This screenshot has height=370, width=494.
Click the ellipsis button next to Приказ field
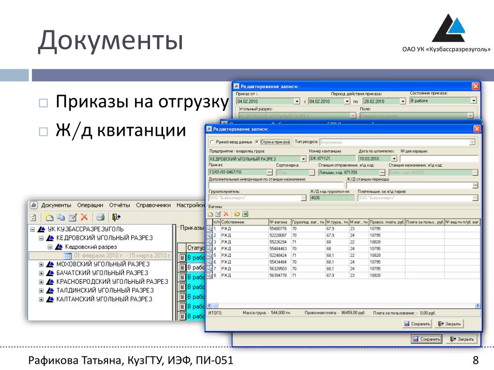tap(269, 172)
